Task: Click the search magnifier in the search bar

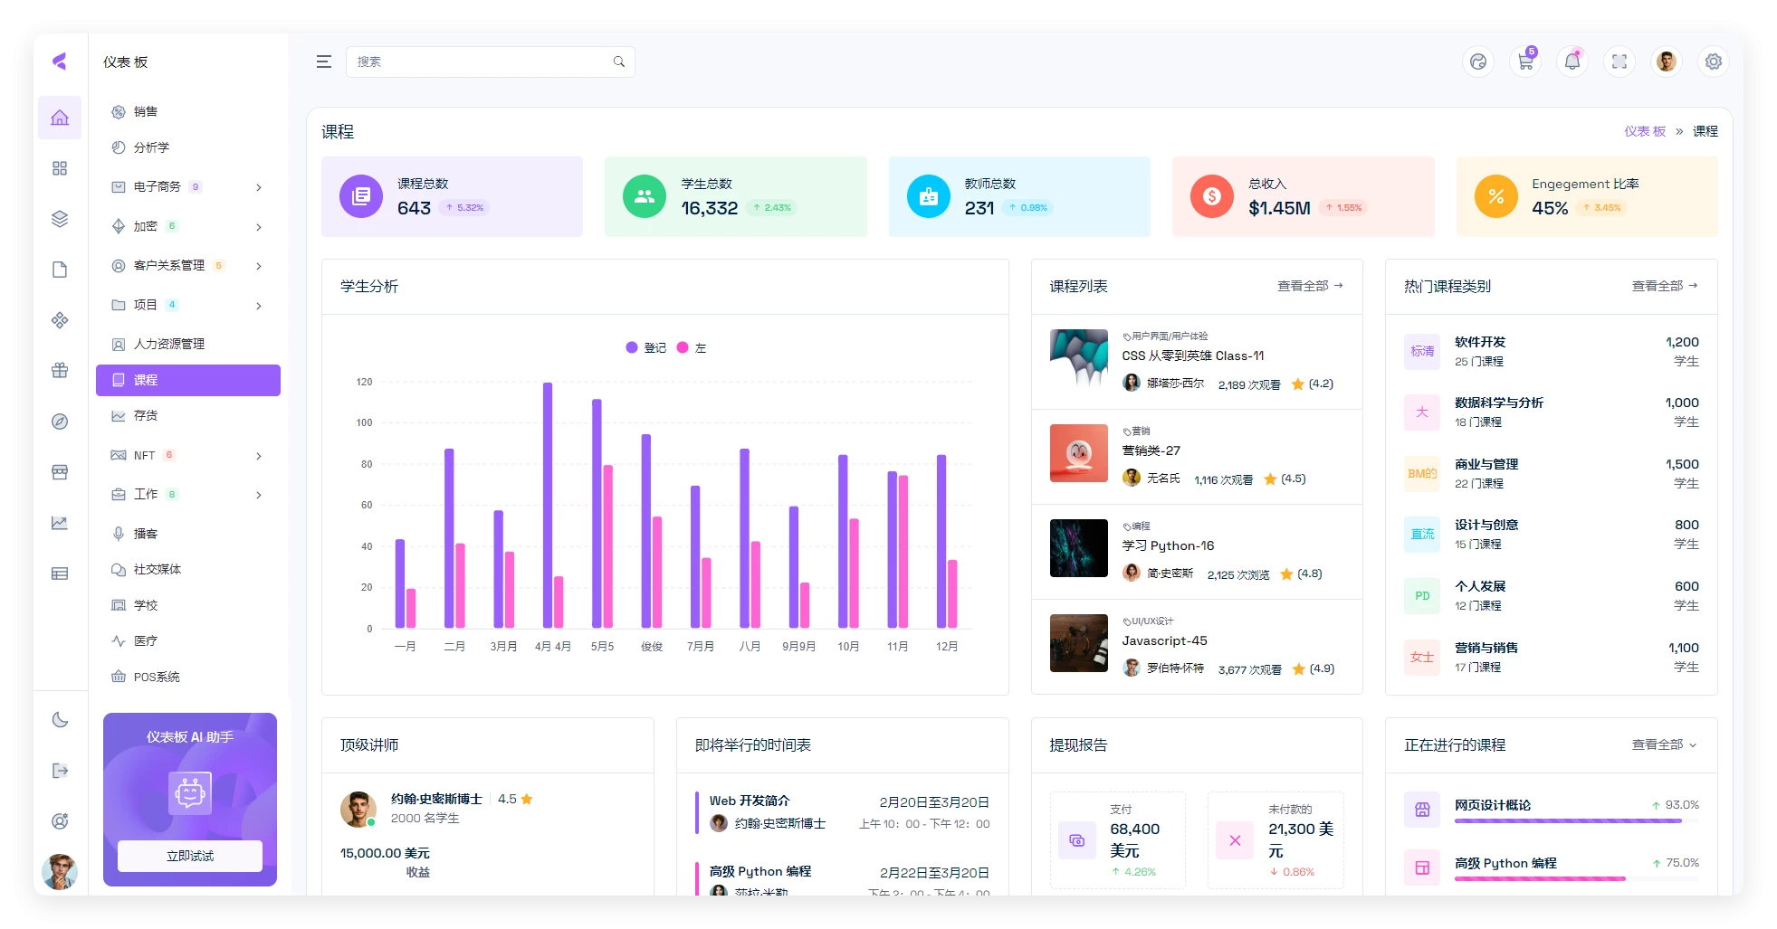Action: pyautogui.click(x=619, y=62)
